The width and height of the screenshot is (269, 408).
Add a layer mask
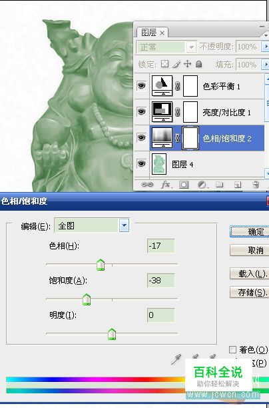point(184,185)
